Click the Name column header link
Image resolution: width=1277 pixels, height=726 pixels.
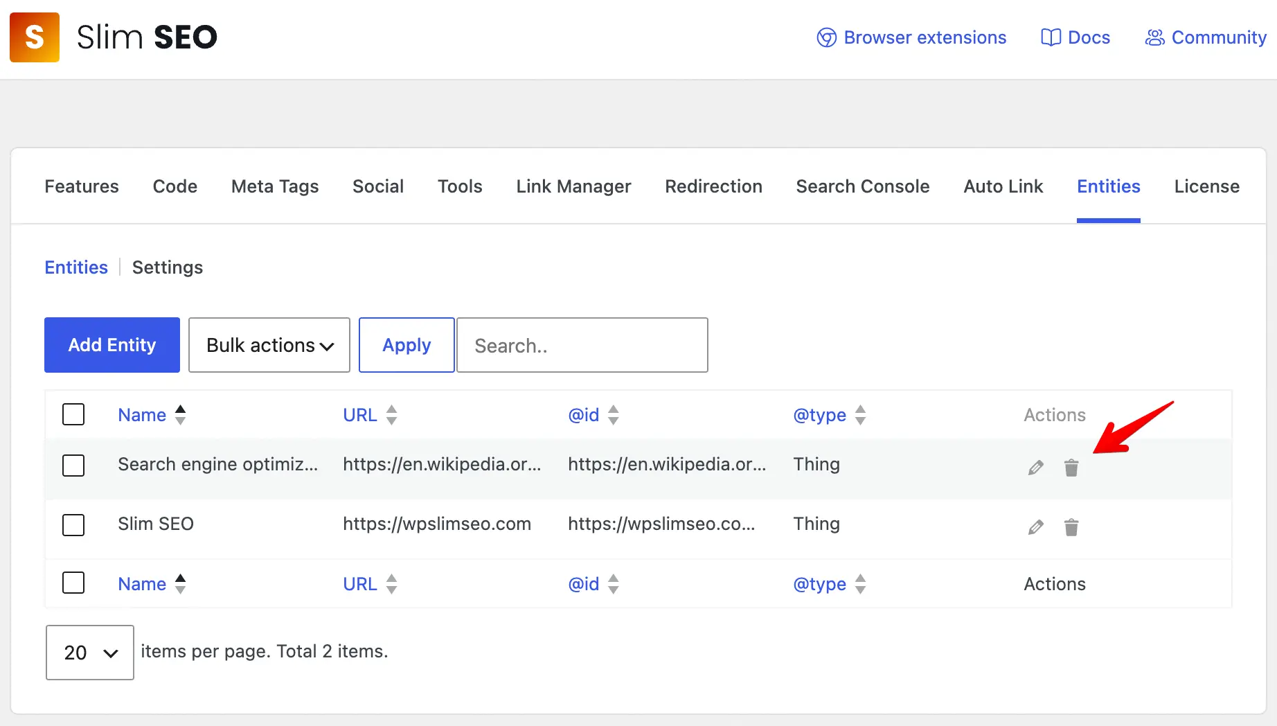tap(142, 415)
